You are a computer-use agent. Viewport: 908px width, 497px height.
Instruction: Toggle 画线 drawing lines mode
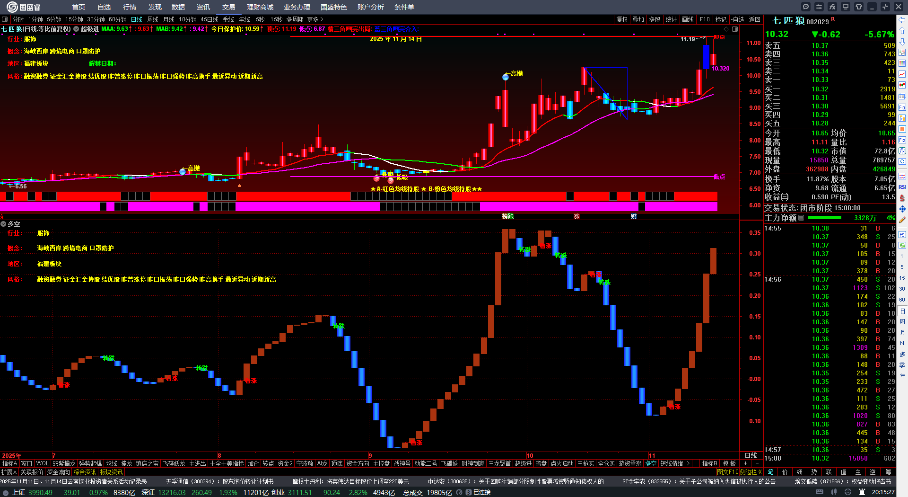[688, 19]
